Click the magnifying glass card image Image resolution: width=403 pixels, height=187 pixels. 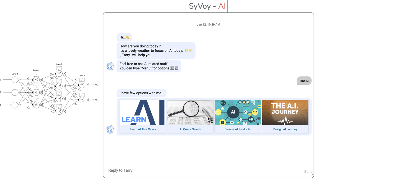coord(190,112)
